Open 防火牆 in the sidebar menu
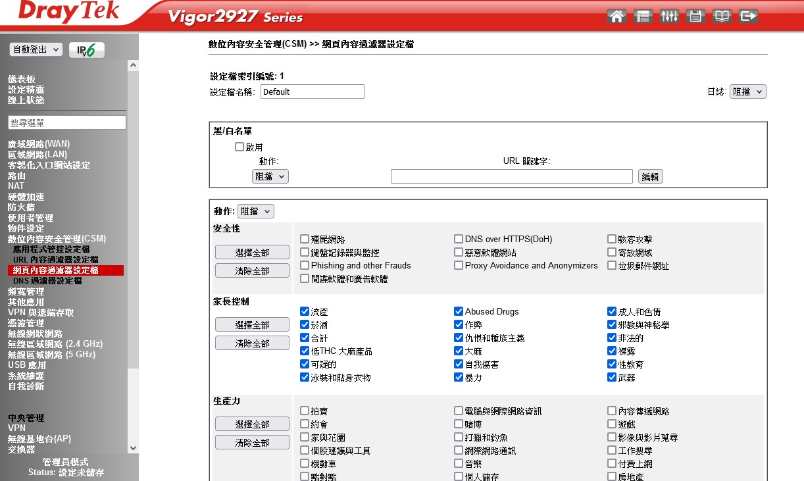The width and height of the screenshot is (804, 481). click(x=21, y=207)
